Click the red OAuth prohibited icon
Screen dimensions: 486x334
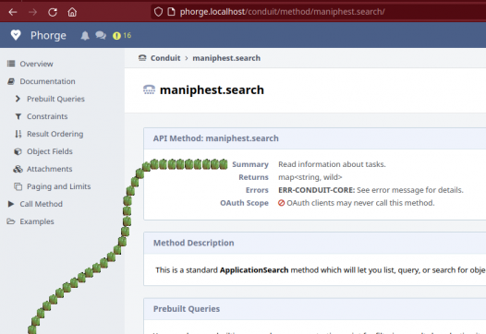pos(281,203)
